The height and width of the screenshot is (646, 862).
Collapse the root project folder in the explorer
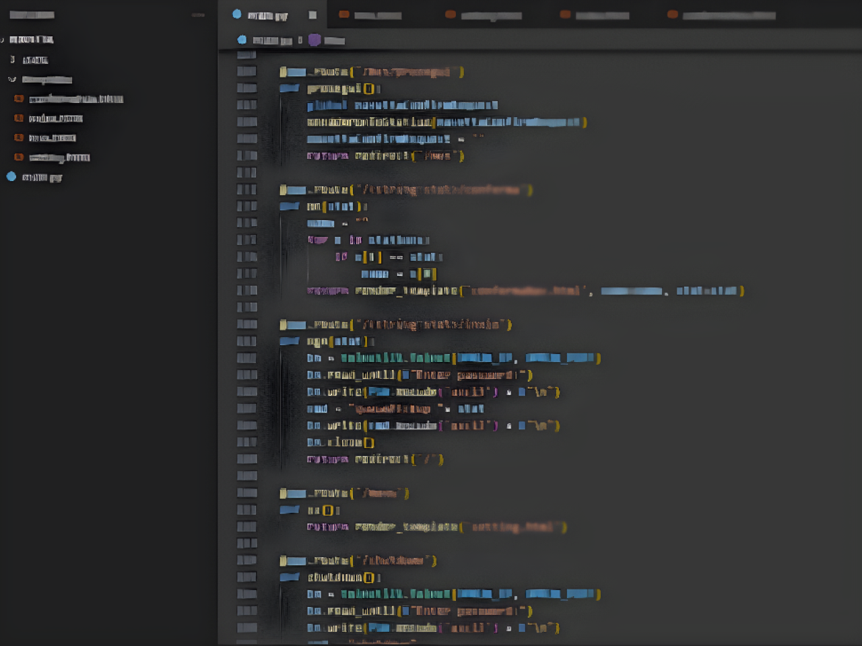point(3,40)
